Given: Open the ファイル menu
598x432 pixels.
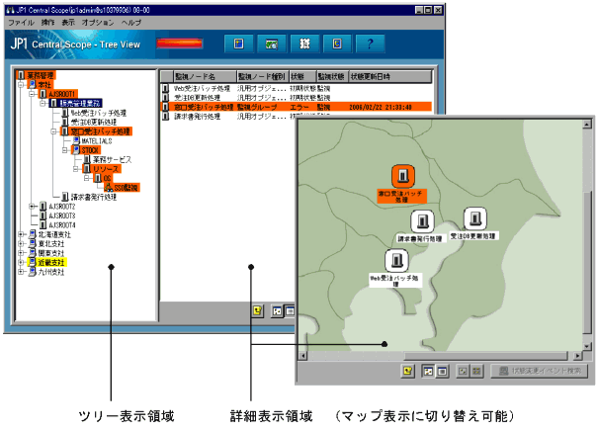Looking at the screenshot, I should point(21,21).
